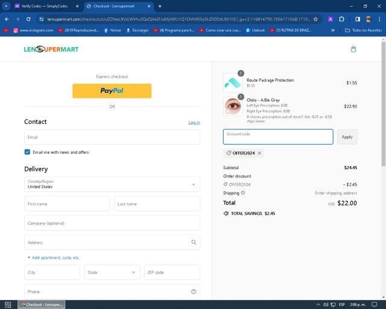
Task: Open the volume speaker tray icon
Action: (x=326, y=305)
